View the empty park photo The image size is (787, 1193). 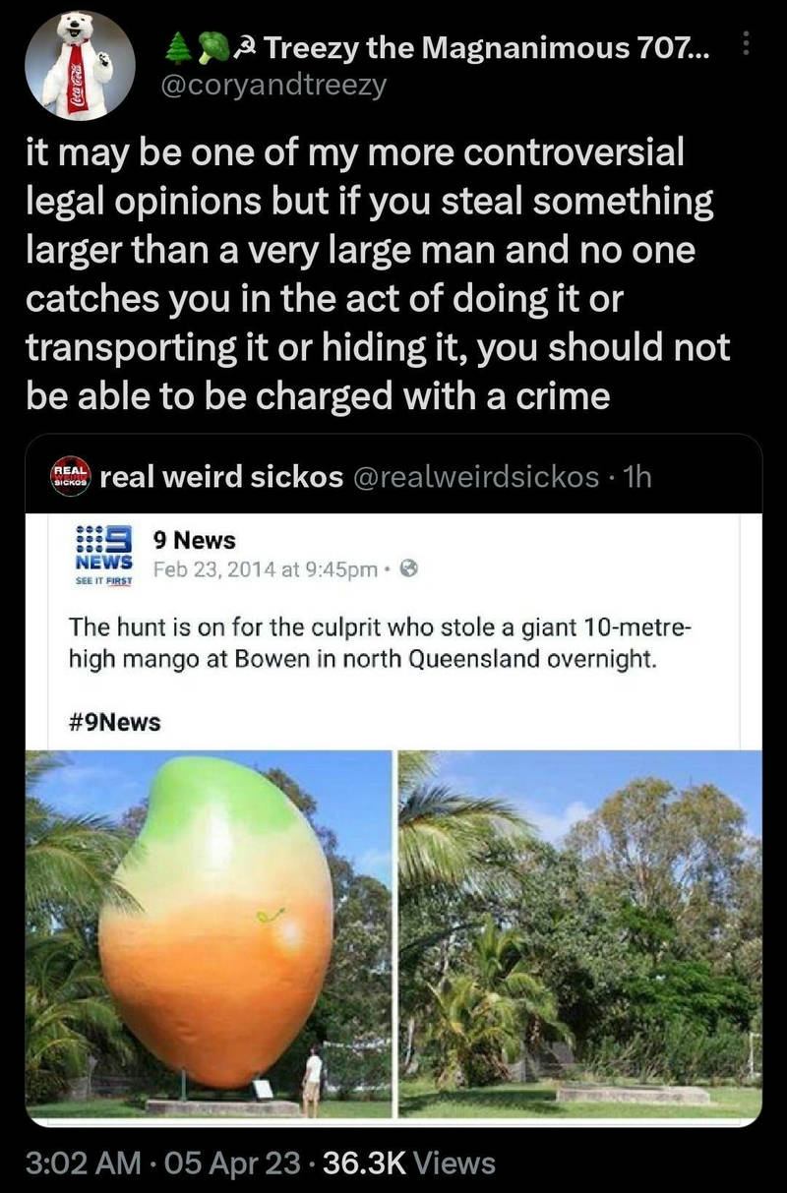[x=579, y=935]
